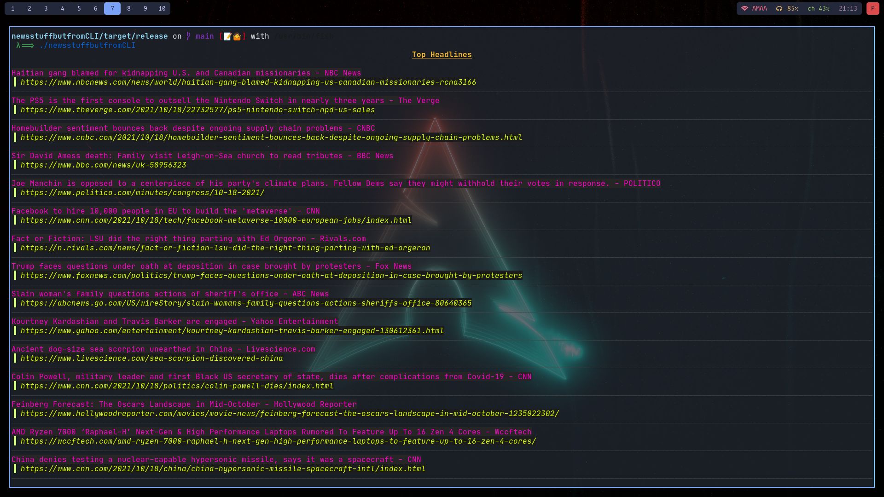The width and height of the screenshot is (884, 497).
Task: Open the NBC News Haitian gang URL
Action: coord(248,82)
